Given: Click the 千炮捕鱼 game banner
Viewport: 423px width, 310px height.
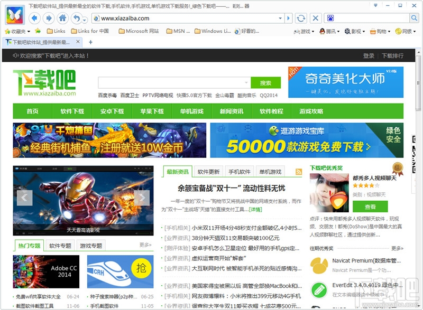Looking at the screenshot, I should pyautogui.click(x=109, y=140).
